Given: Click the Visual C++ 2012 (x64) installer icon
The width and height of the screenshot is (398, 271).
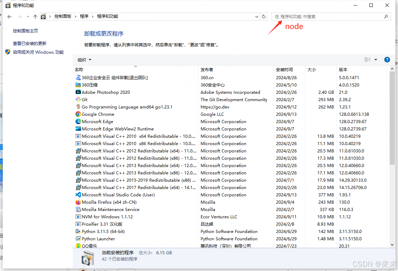Looking at the screenshot, I should pyautogui.click(x=78, y=151).
